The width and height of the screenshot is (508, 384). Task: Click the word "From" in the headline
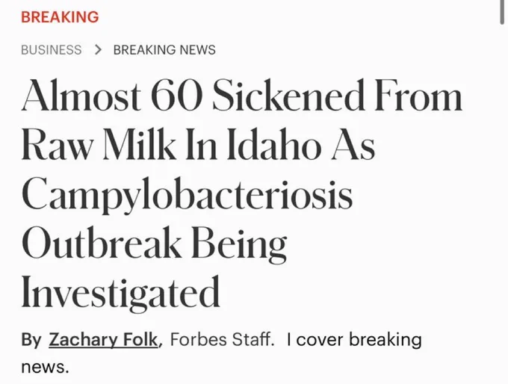click(x=418, y=96)
